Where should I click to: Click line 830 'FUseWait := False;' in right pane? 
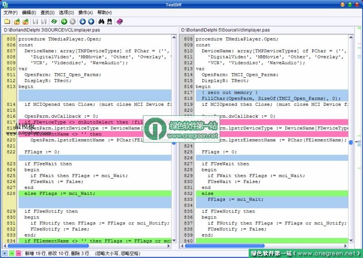click(x=234, y=182)
